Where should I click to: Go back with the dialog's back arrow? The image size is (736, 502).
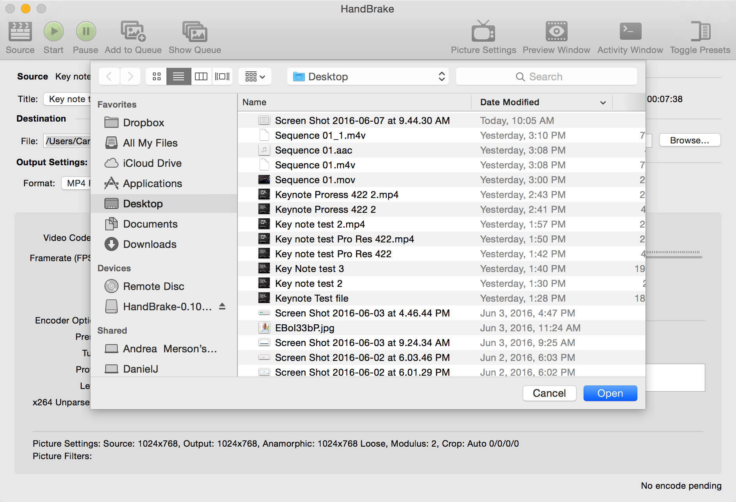109,76
